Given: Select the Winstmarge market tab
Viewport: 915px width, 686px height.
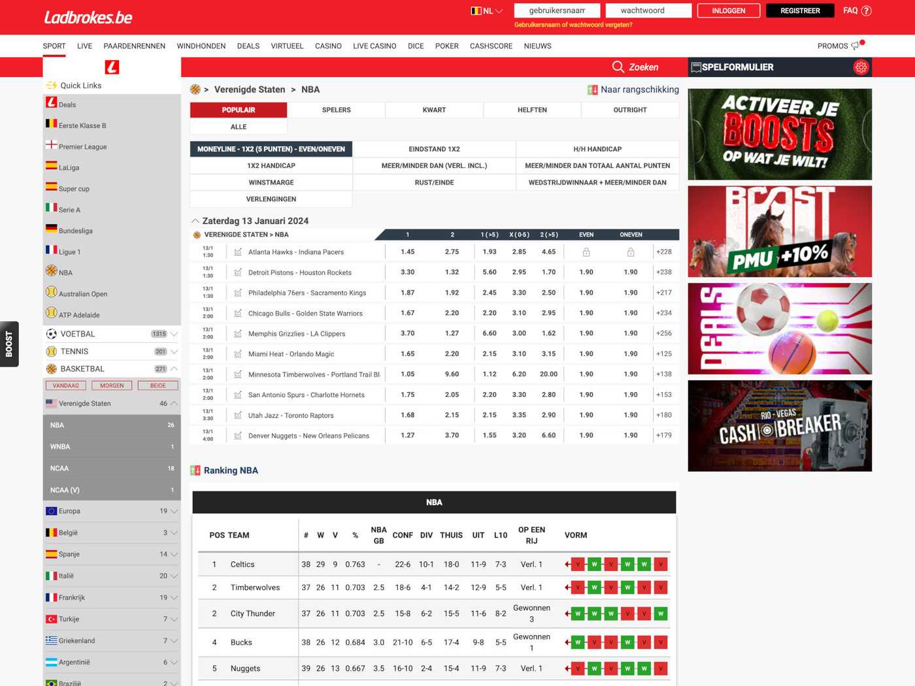Looking at the screenshot, I should pos(271,182).
